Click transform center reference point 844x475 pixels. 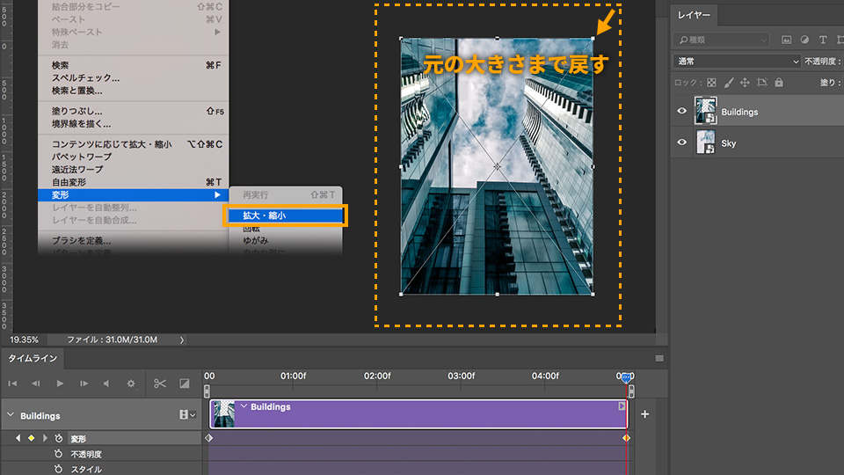point(497,166)
